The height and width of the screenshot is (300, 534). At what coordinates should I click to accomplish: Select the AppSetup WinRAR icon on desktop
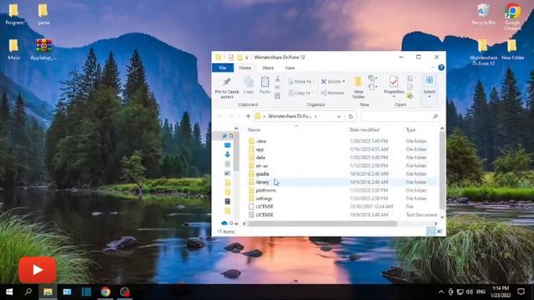pos(43,50)
